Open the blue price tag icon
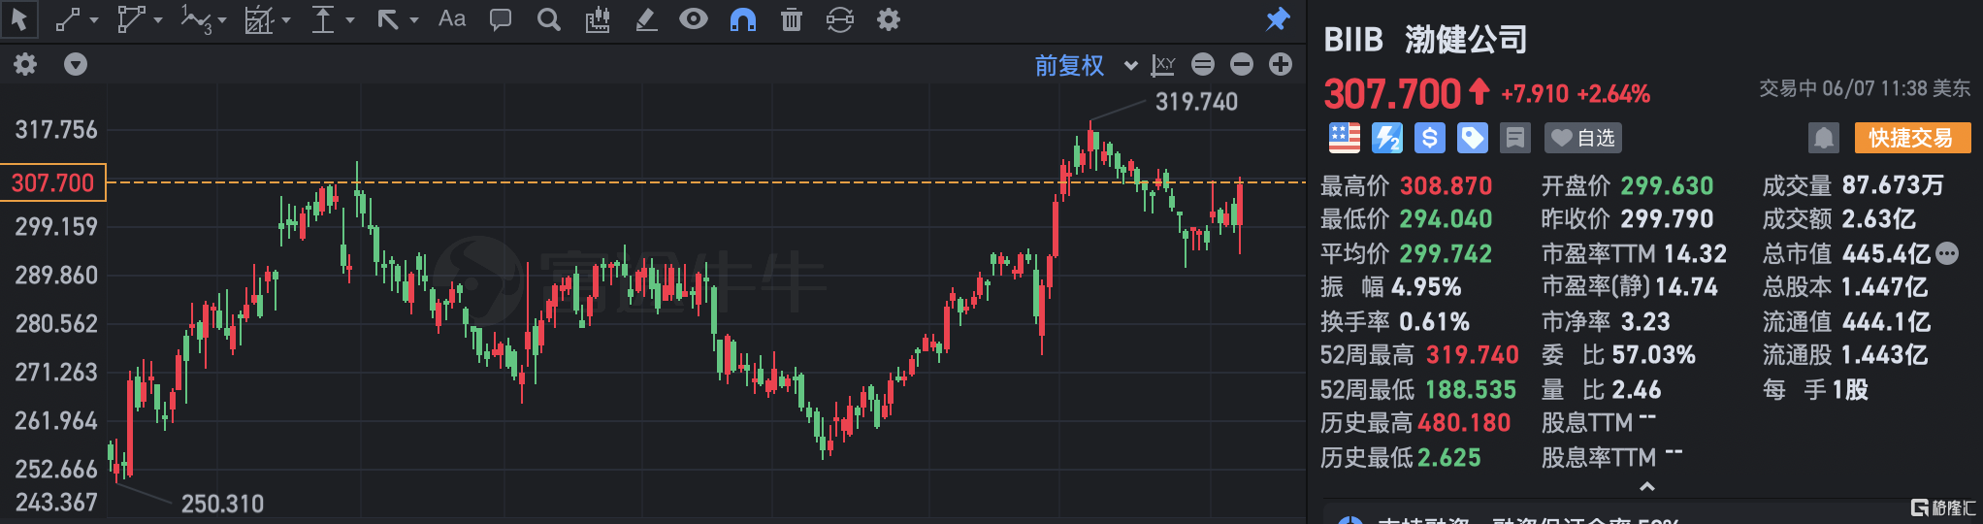Viewport: 1983px width, 524px height. coord(1472,138)
